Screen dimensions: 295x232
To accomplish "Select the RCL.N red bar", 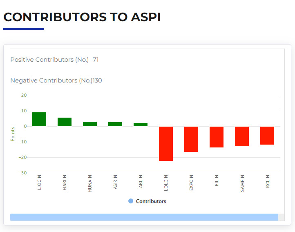I will (x=267, y=136).
